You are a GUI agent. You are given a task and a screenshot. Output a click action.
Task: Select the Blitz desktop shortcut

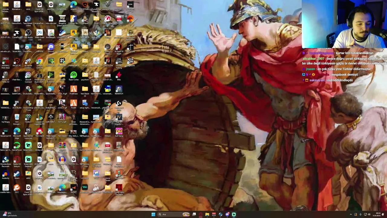tap(119, 76)
